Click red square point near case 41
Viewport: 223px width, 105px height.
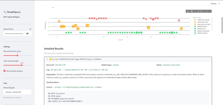(153, 19)
